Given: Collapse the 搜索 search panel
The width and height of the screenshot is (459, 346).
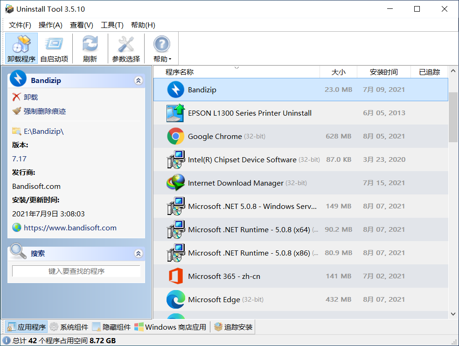Looking at the screenshot, I should coord(139,254).
